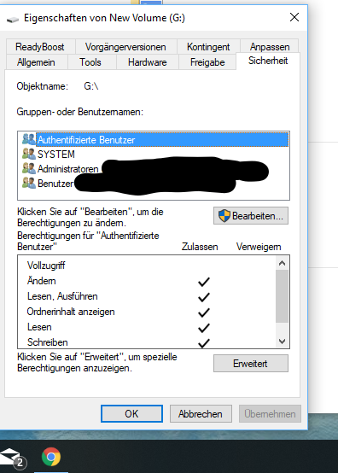Open the Allgemein tab
Screen dimensions: 338x473
click(36, 62)
